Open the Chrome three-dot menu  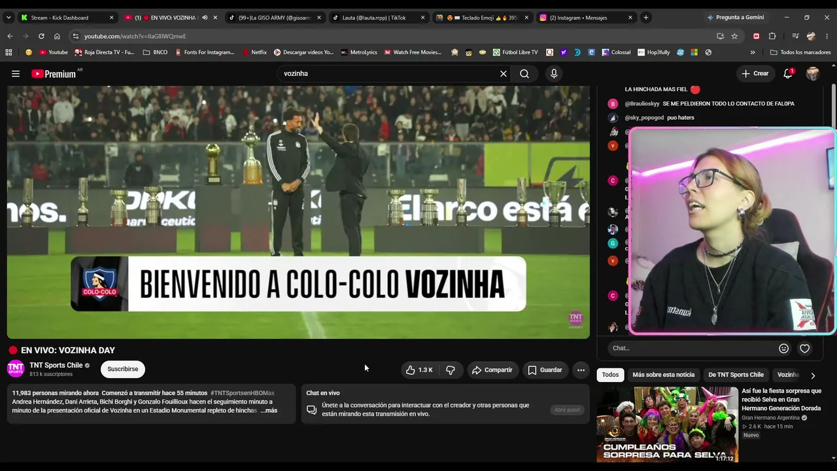pyautogui.click(x=827, y=36)
